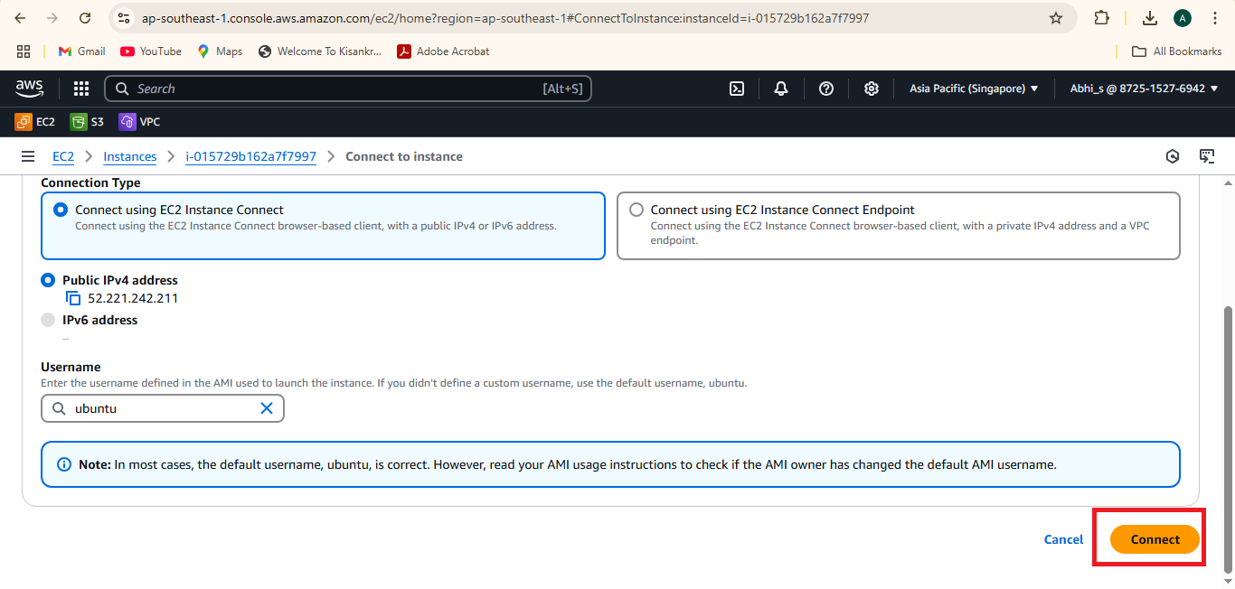The width and height of the screenshot is (1235, 589).
Task: Bookmark this page with star icon
Action: 1056,18
